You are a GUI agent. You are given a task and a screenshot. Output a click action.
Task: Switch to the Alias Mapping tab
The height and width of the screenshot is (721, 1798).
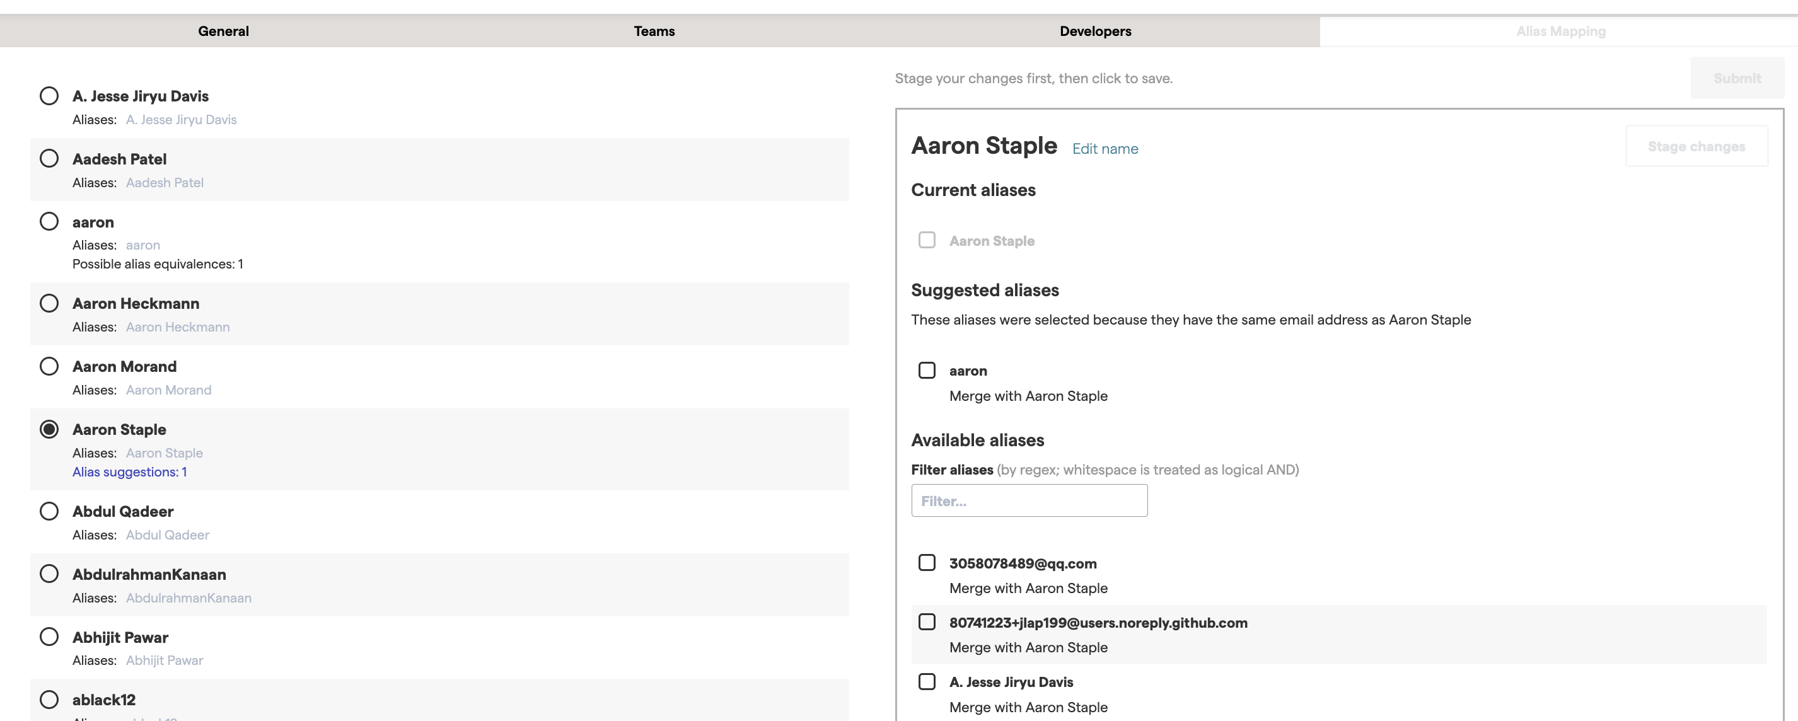1561,31
